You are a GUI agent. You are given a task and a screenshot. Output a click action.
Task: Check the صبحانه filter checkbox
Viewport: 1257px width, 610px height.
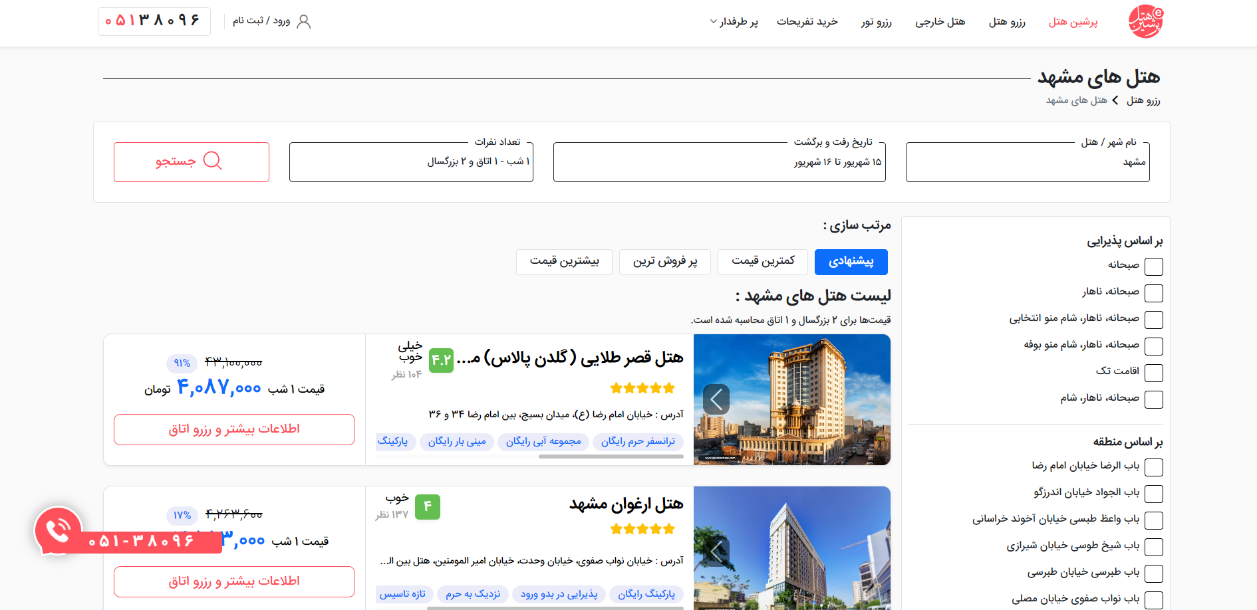[1154, 266]
